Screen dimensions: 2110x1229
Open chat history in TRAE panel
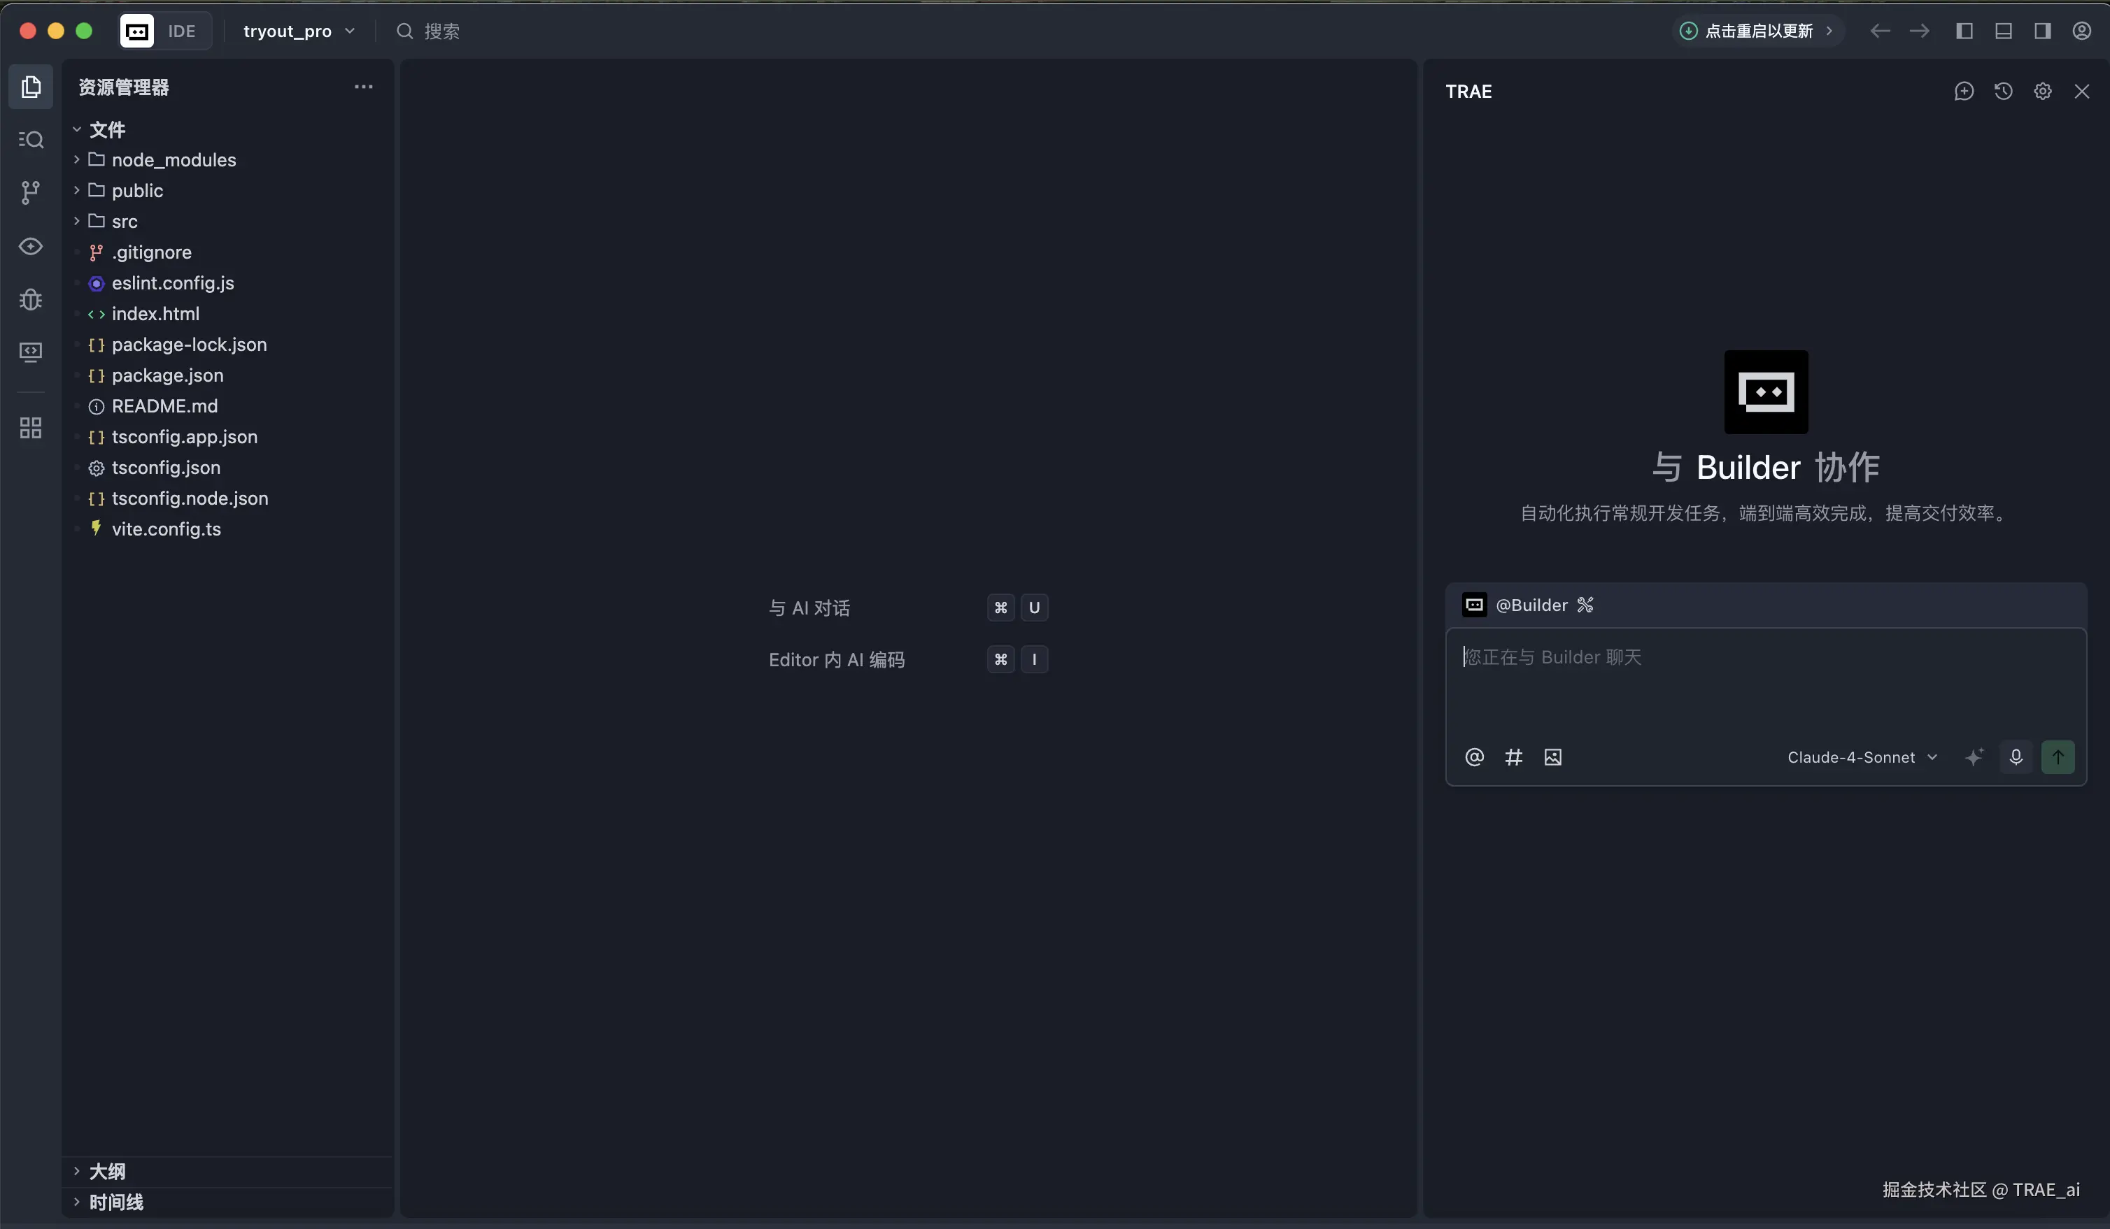tap(2003, 91)
